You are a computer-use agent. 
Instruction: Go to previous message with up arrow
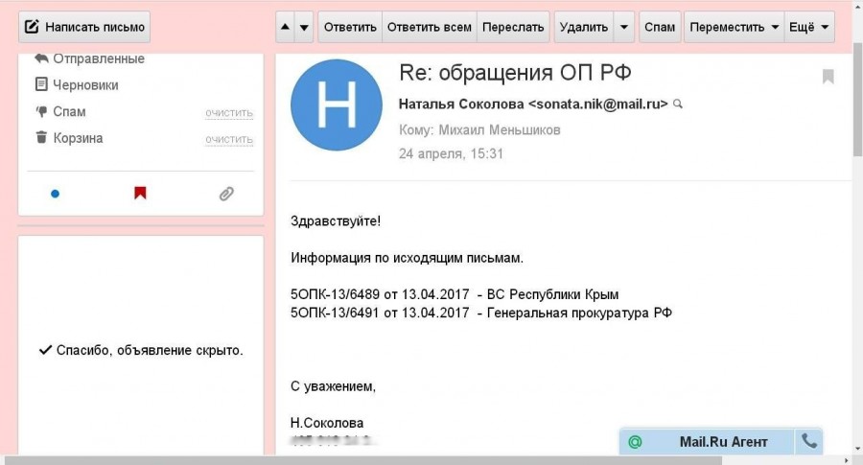point(286,27)
